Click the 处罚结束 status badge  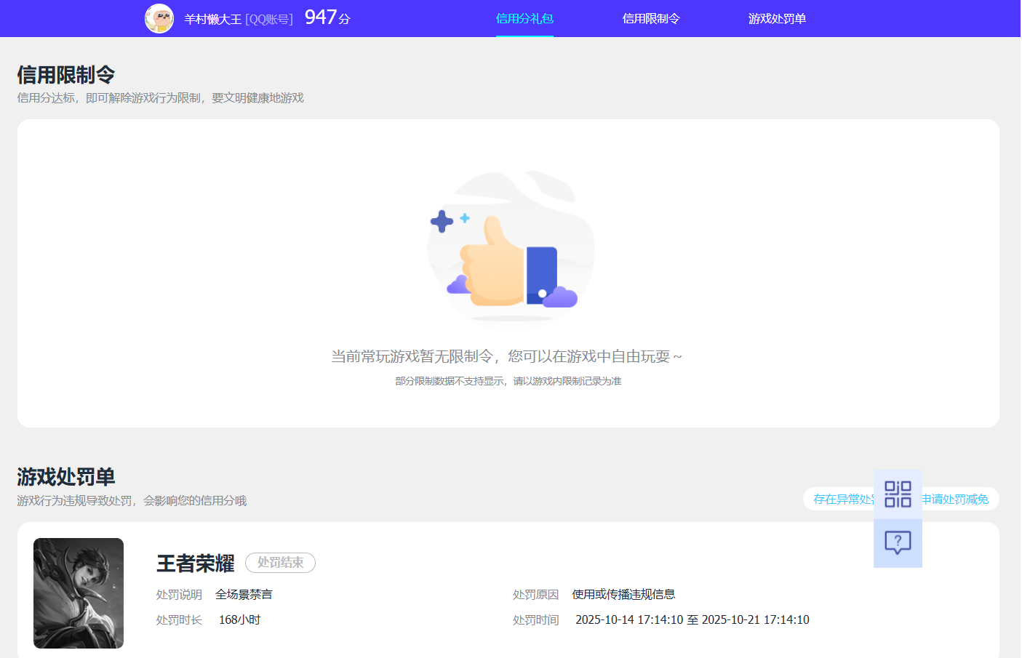pyautogui.click(x=280, y=562)
